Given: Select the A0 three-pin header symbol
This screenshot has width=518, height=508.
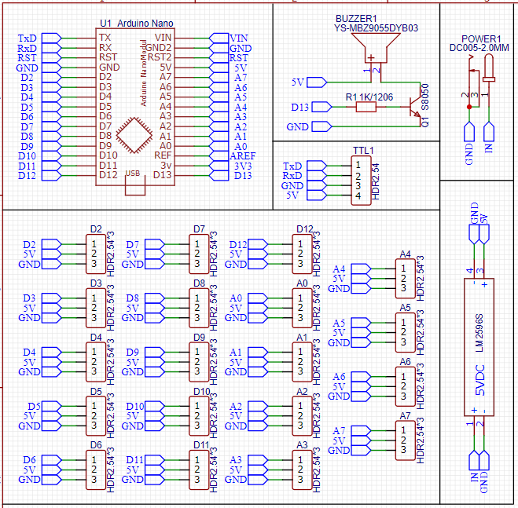Looking at the screenshot, I should [302, 308].
